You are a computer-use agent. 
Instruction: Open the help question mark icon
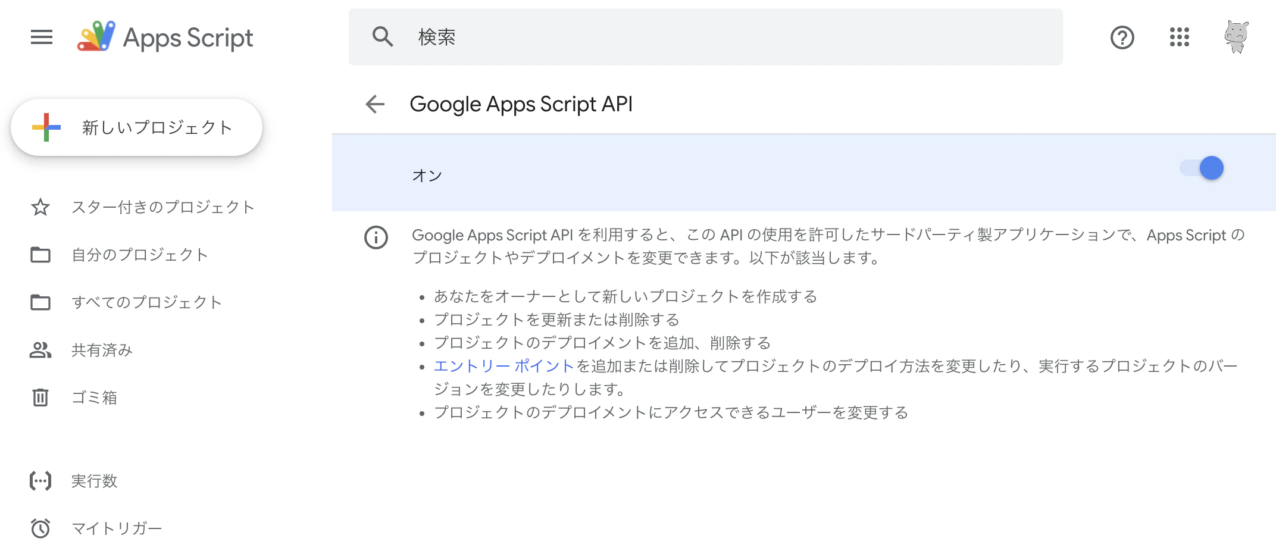click(x=1122, y=37)
